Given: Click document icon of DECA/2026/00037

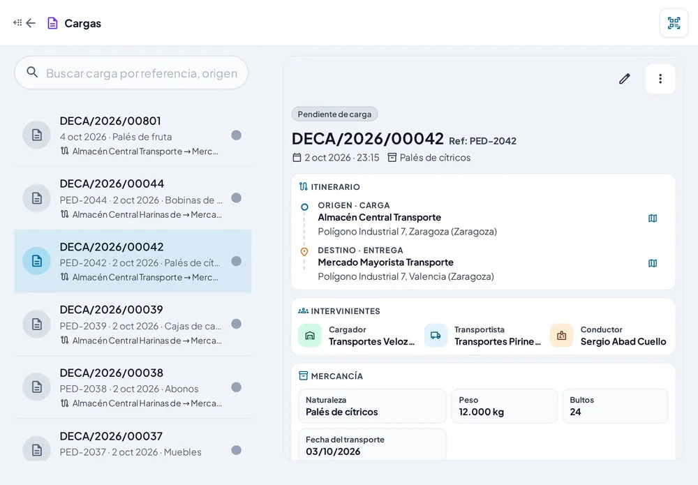Looking at the screenshot, I should pyautogui.click(x=37, y=450).
